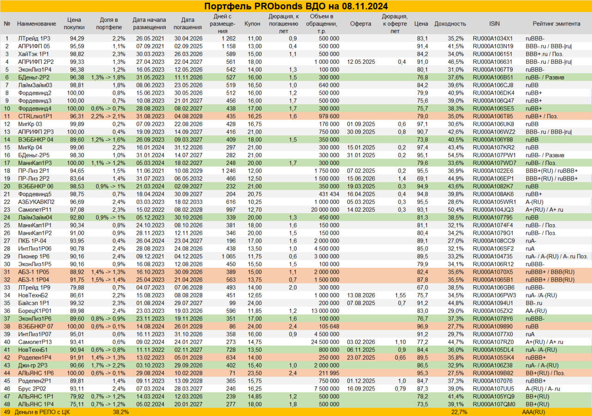Screen dimensions: 592x416
Task: Select the Деньги в РЕПО с ЦК row
Action: pyautogui.click(x=296, y=412)
